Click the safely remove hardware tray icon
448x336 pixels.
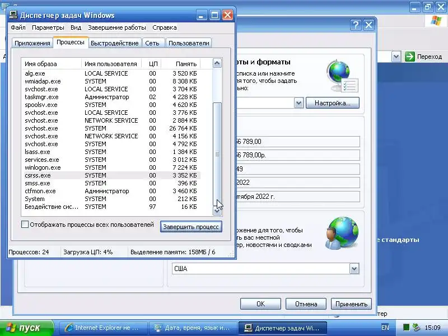coord(417,328)
